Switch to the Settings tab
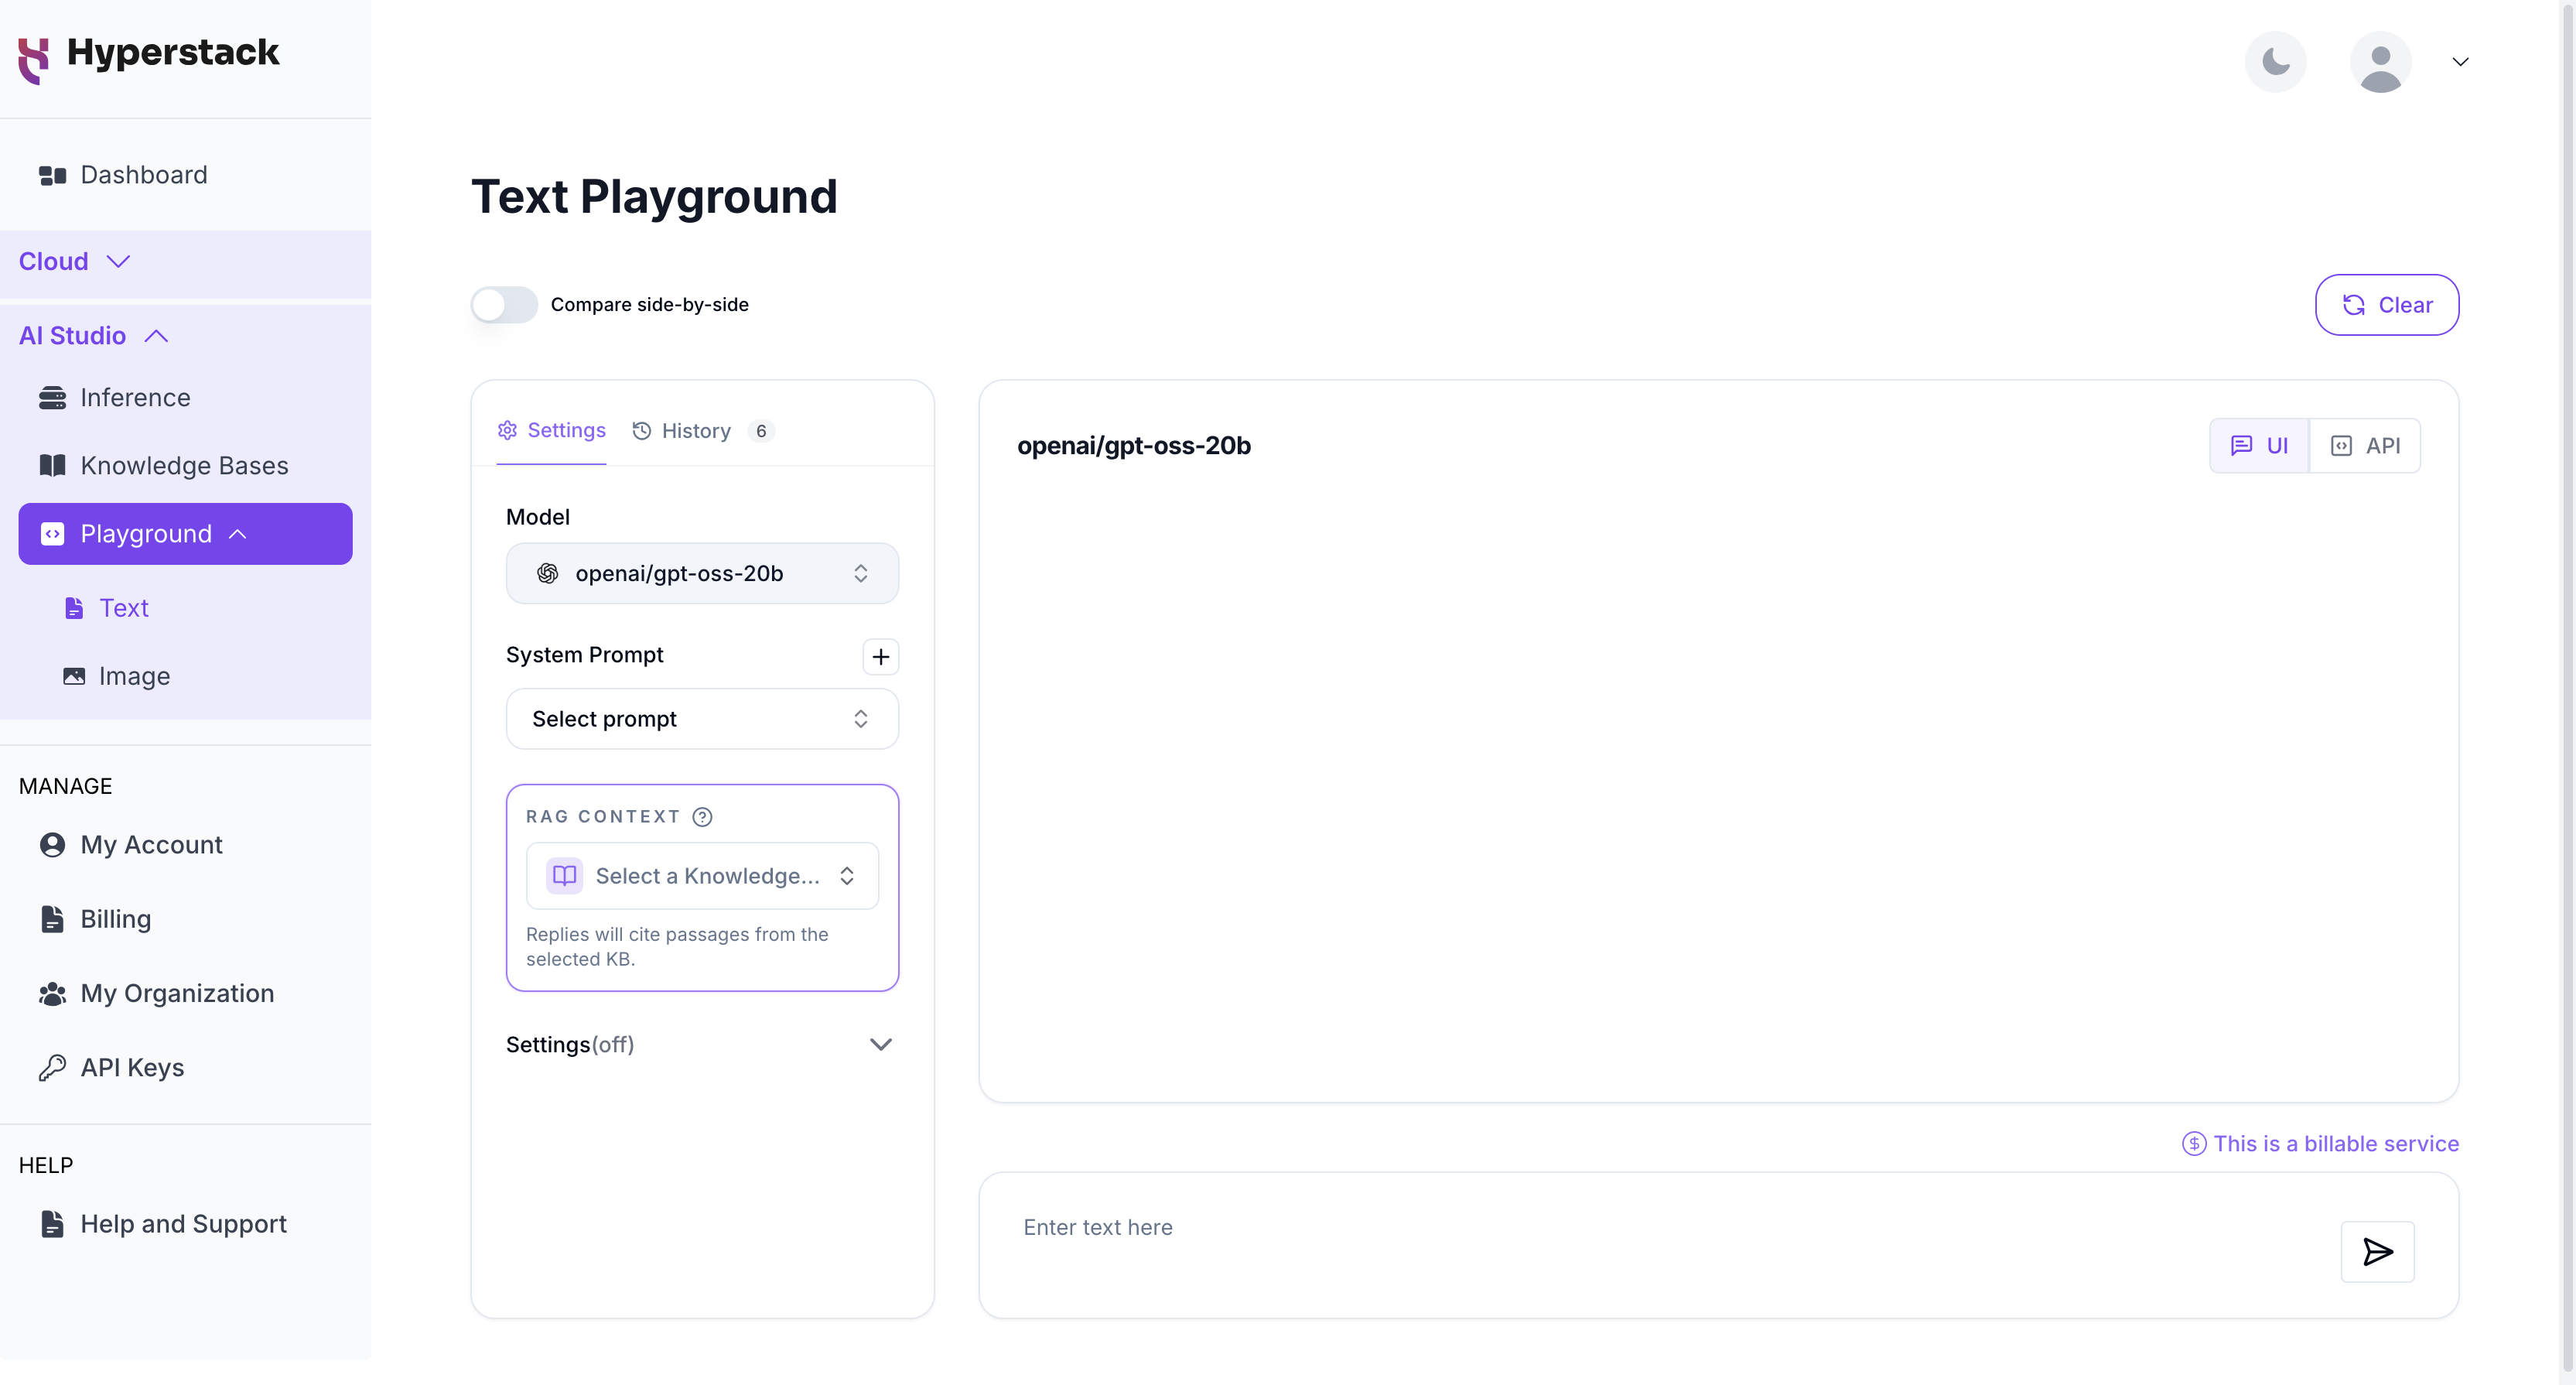Viewport: 2576px width, 1385px height. (x=551, y=431)
